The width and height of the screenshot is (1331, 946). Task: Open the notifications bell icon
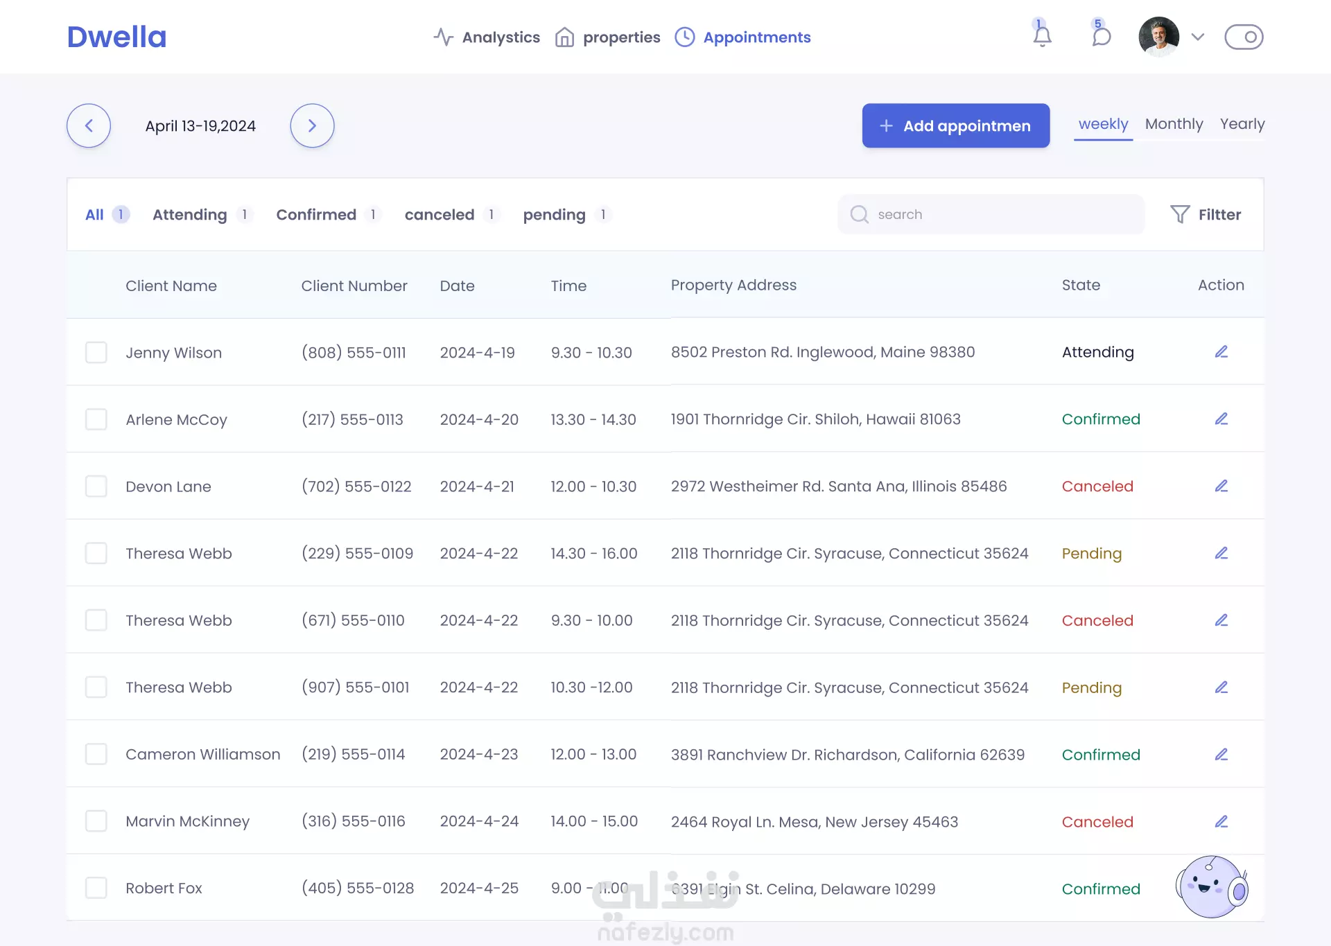[x=1042, y=36]
